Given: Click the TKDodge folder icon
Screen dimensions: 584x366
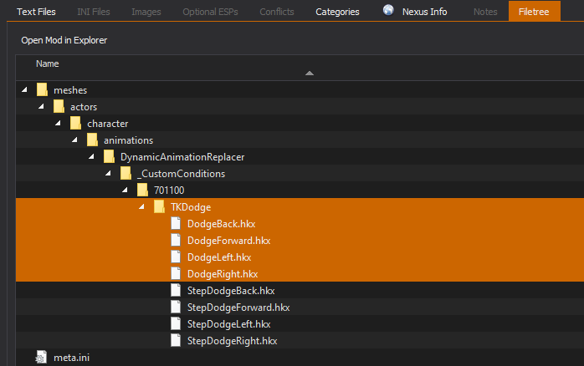Looking at the screenshot, I should tap(160, 206).
